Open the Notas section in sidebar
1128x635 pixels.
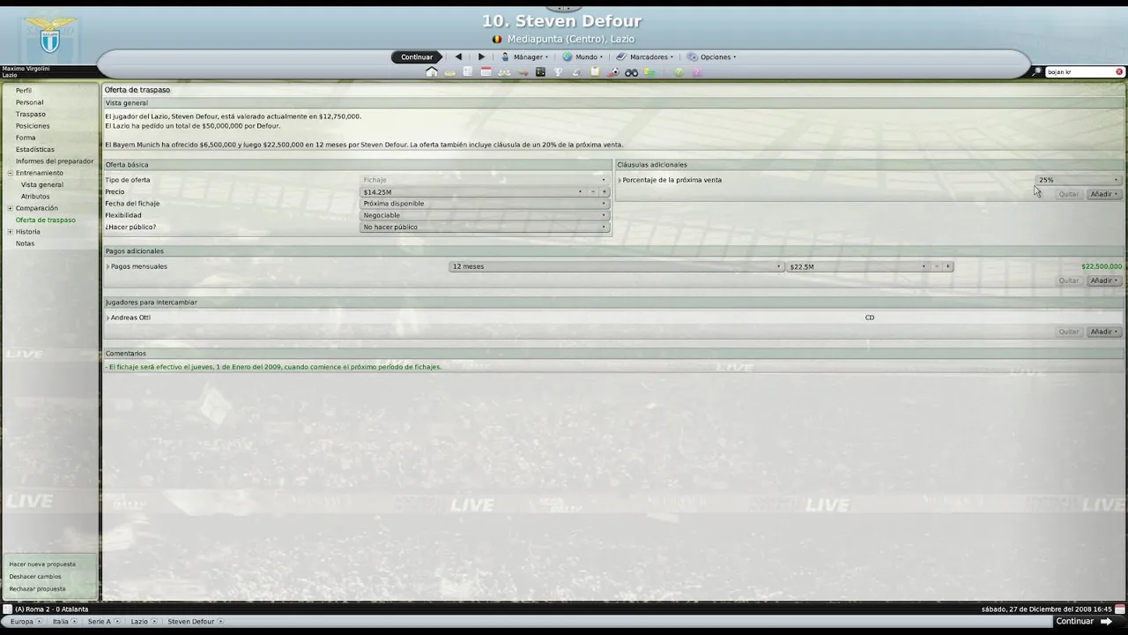(x=25, y=243)
